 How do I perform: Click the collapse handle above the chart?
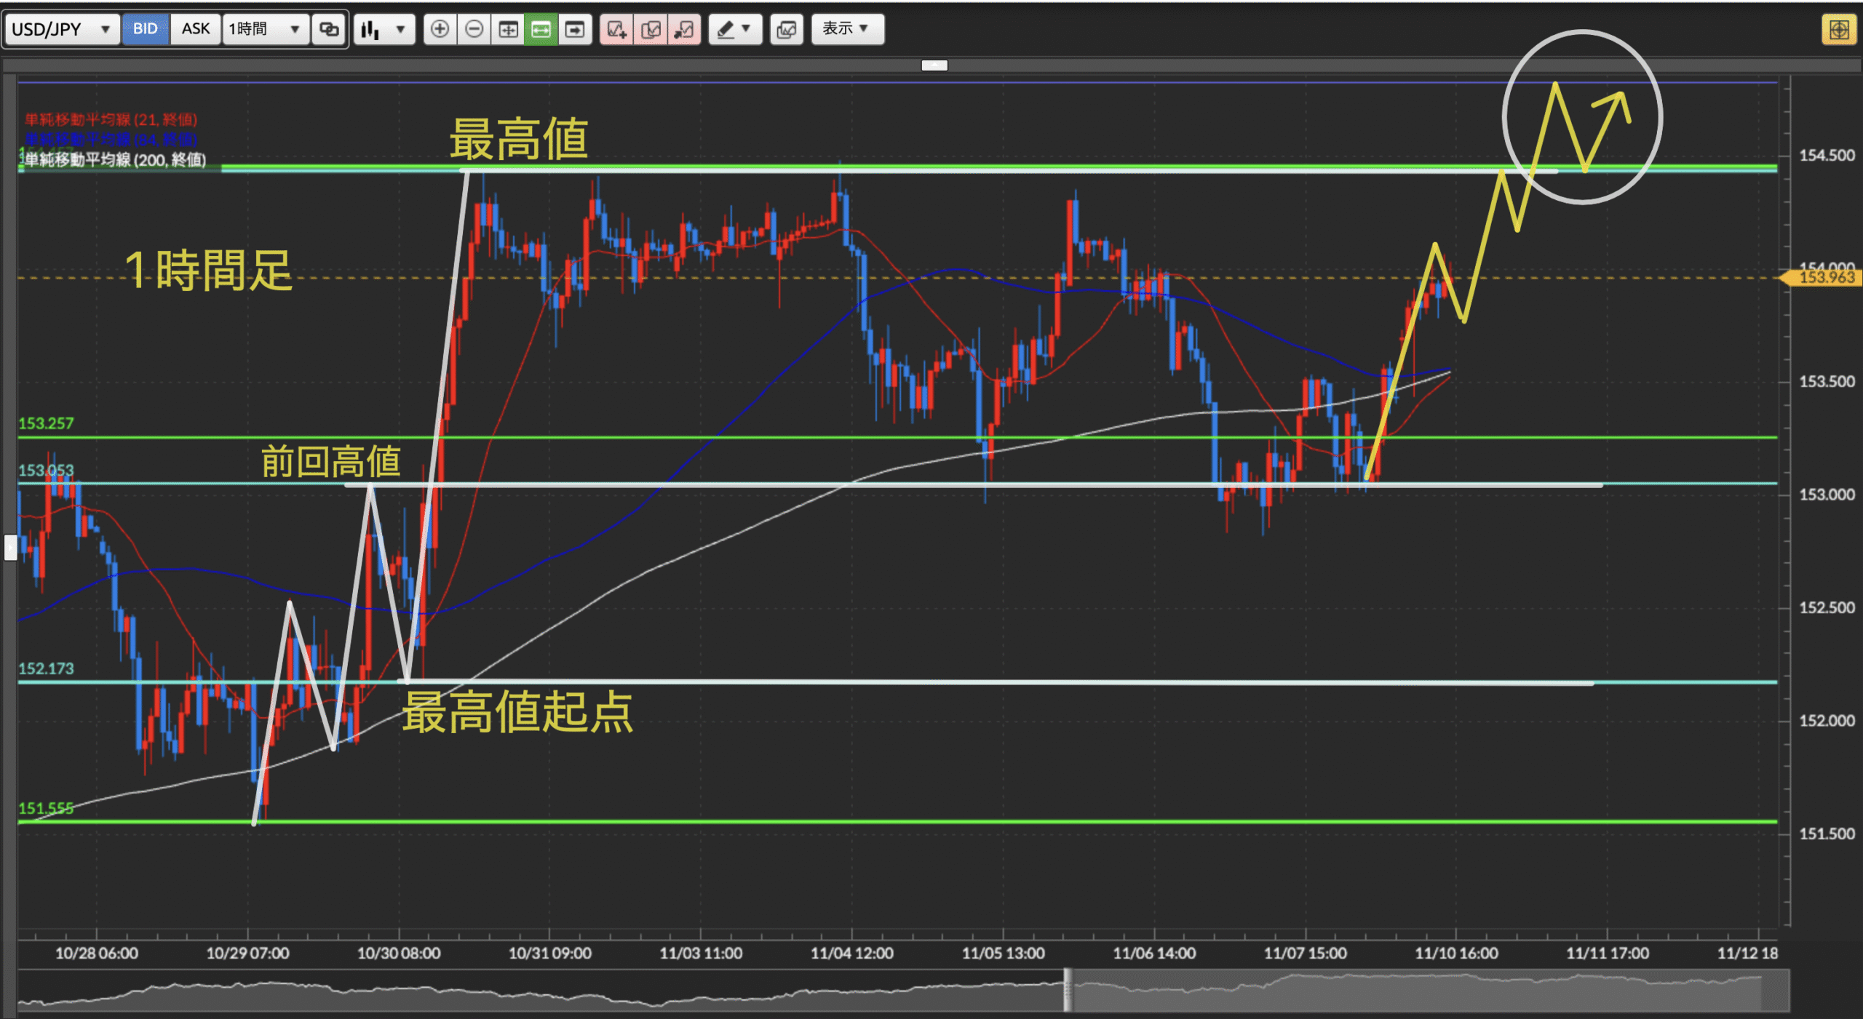click(934, 65)
